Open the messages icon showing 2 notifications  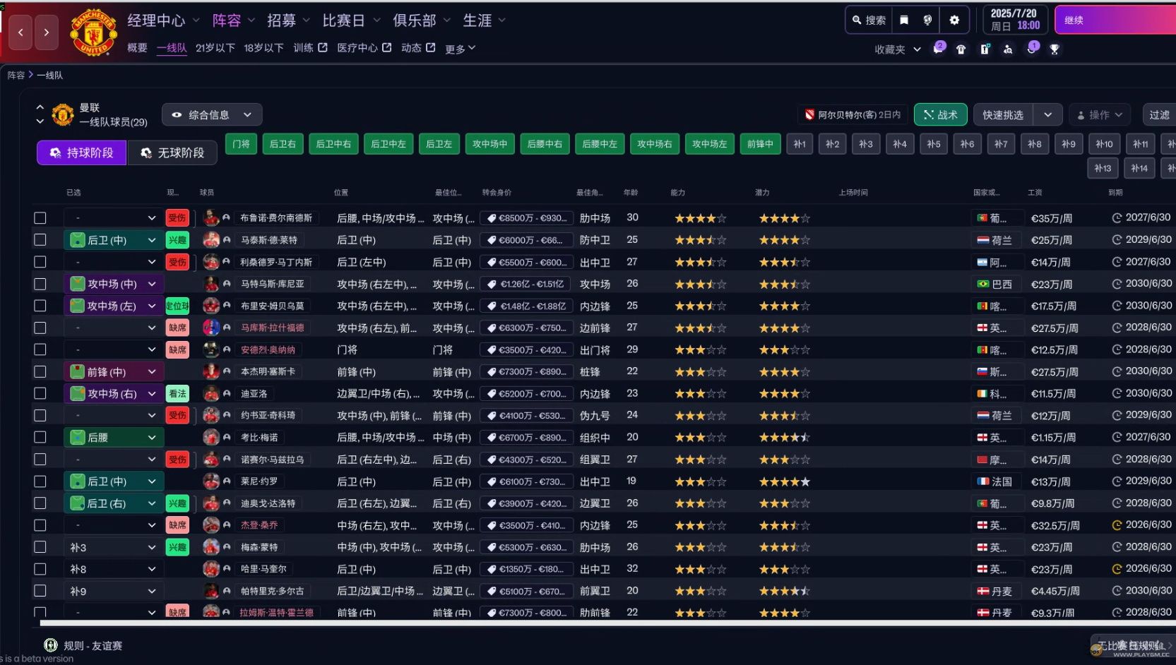point(938,49)
